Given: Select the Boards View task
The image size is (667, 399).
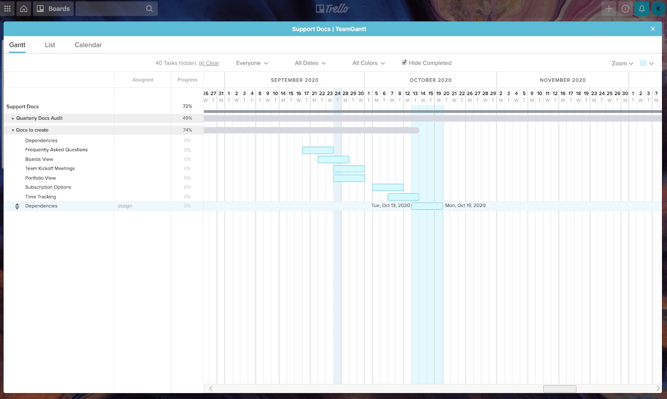Looking at the screenshot, I should [x=39, y=159].
